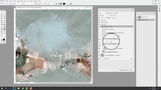Select the Horizontal Type tool
The width and height of the screenshot is (161, 90).
click(5, 29)
